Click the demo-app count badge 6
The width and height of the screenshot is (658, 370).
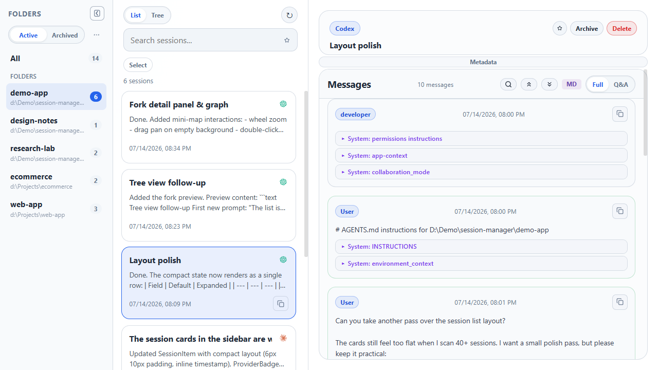pyautogui.click(x=96, y=97)
